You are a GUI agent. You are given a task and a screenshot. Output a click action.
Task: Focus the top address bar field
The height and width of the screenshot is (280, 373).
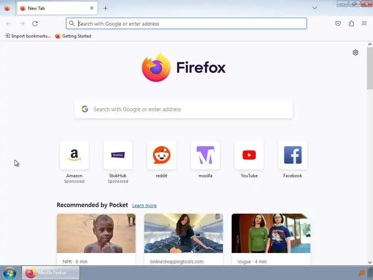point(186,24)
